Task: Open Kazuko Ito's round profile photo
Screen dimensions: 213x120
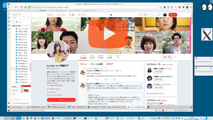Action: click(x=58, y=51)
